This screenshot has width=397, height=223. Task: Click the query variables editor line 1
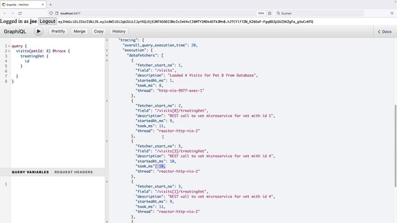click(x=58, y=184)
